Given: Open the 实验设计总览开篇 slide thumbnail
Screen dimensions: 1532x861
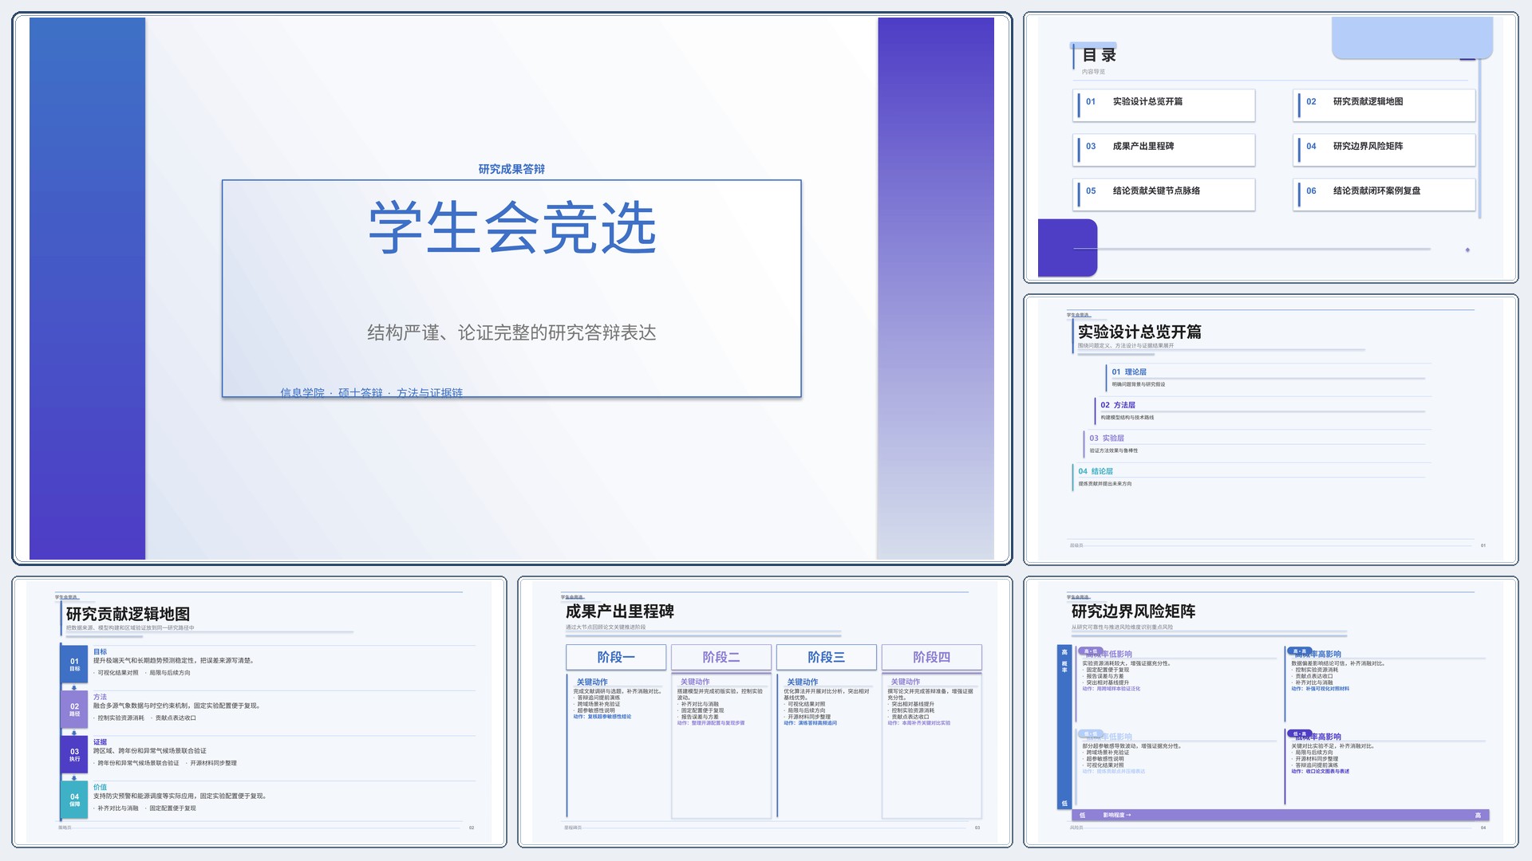Looking at the screenshot, I should [1270, 430].
